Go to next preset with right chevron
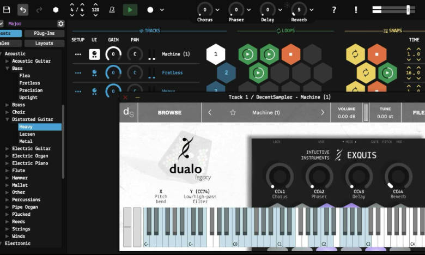425x255 pixels. 322,113
